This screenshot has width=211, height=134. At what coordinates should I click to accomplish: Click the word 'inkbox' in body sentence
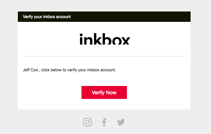point(93,70)
